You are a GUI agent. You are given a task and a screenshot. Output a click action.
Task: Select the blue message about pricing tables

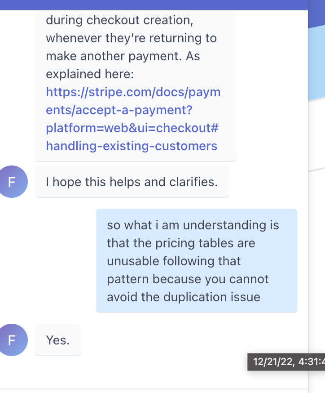(196, 261)
